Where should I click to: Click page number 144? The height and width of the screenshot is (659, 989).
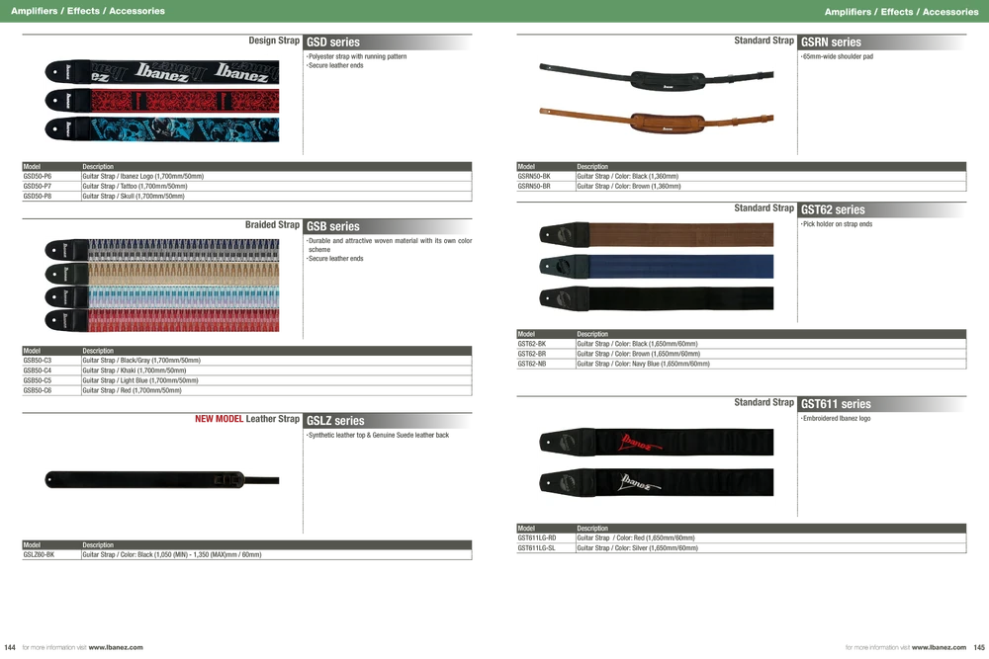pyautogui.click(x=10, y=647)
